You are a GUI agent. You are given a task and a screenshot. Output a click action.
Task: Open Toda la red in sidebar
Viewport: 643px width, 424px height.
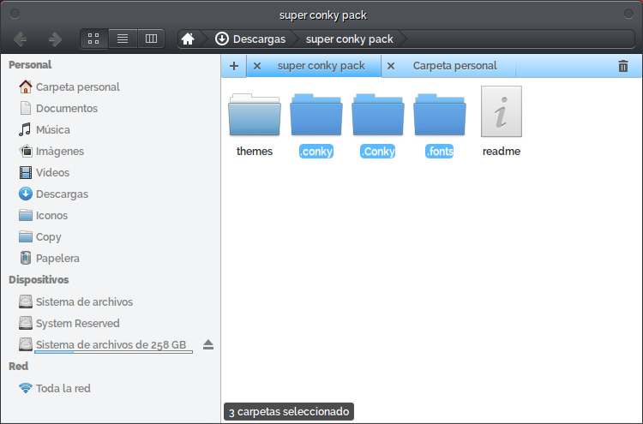click(x=63, y=388)
